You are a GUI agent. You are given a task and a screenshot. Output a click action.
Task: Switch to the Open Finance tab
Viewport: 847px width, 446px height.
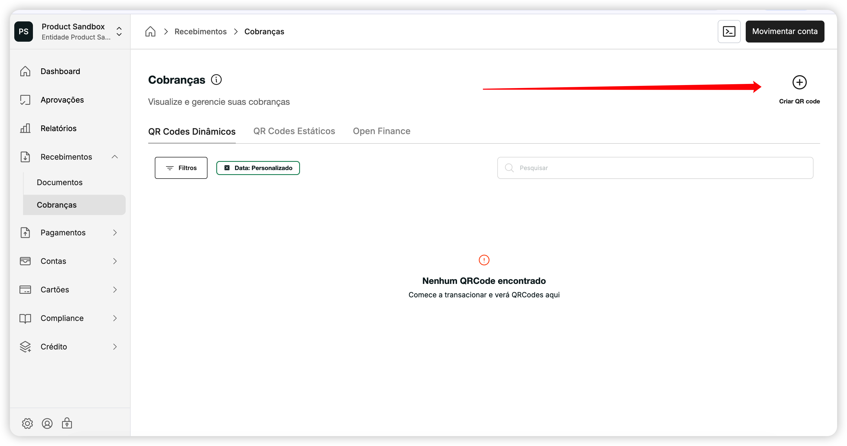pos(382,131)
